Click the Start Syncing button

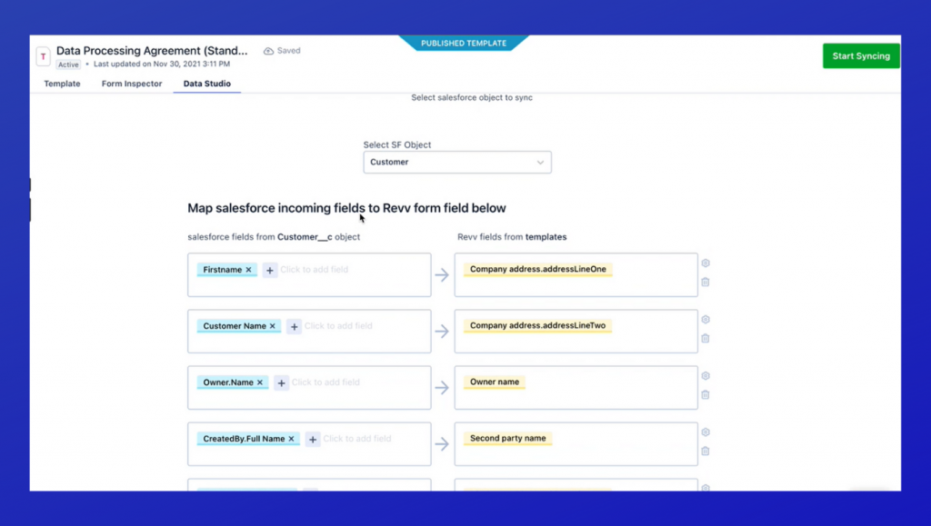[x=861, y=55]
